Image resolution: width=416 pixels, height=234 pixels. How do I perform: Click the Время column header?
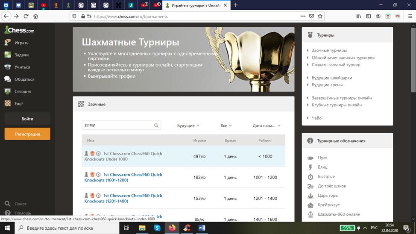[x=230, y=140]
